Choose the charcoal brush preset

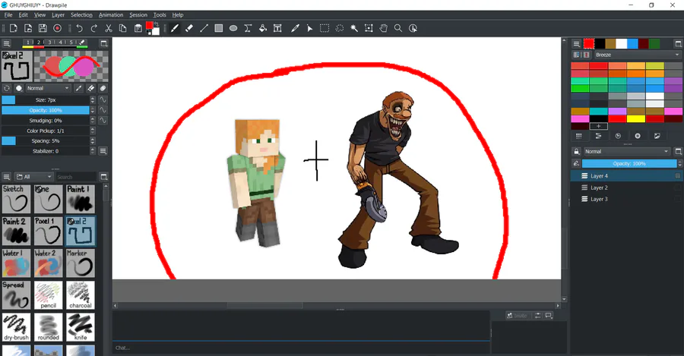(x=81, y=295)
